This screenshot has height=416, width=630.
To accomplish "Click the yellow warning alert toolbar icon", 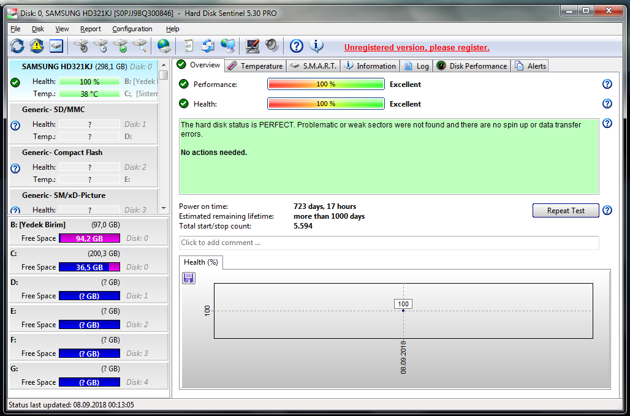I will (37, 46).
